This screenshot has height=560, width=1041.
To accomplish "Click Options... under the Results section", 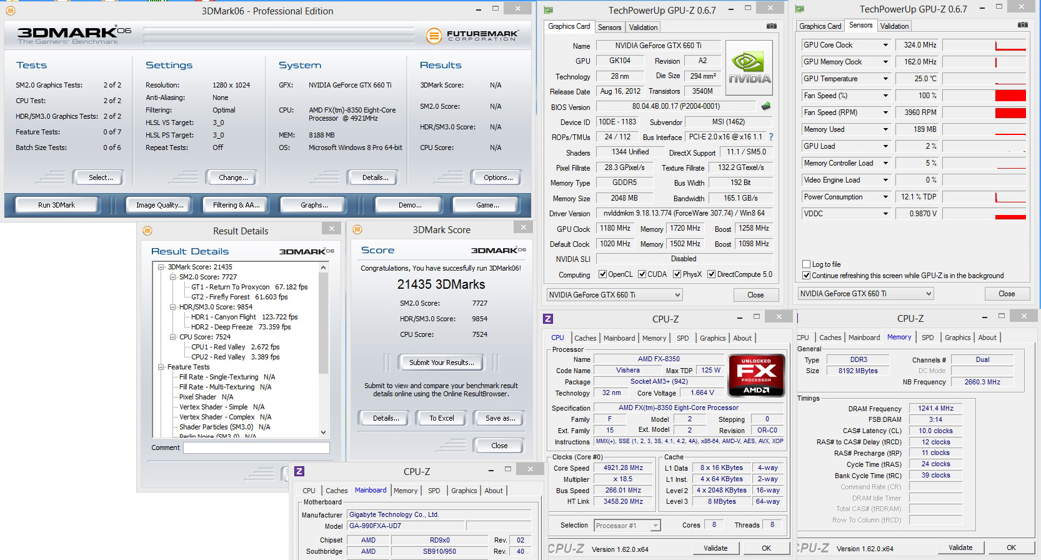I will point(498,177).
